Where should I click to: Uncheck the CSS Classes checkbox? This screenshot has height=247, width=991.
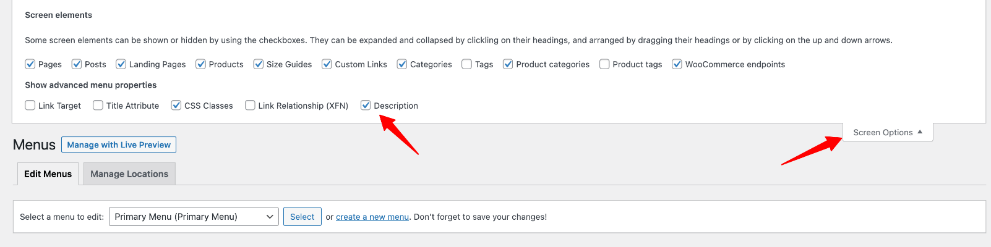pos(176,106)
